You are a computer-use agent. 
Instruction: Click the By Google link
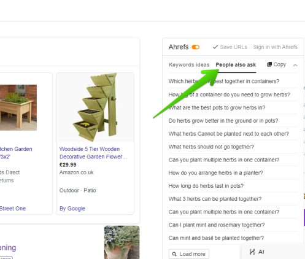[72, 209]
